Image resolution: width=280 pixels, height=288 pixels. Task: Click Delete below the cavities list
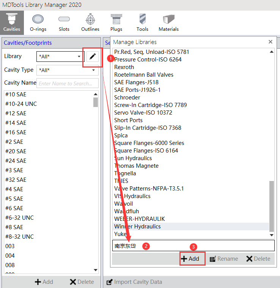pyautogui.click(x=82, y=282)
